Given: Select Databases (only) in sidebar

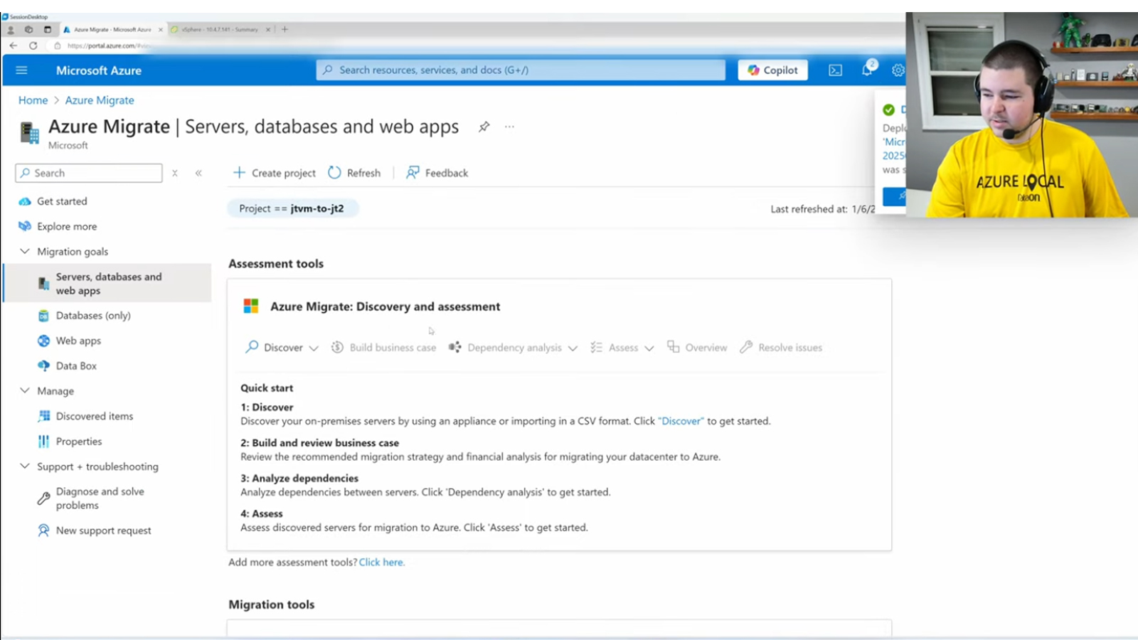Looking at the screenshot, I should point(93,316).
